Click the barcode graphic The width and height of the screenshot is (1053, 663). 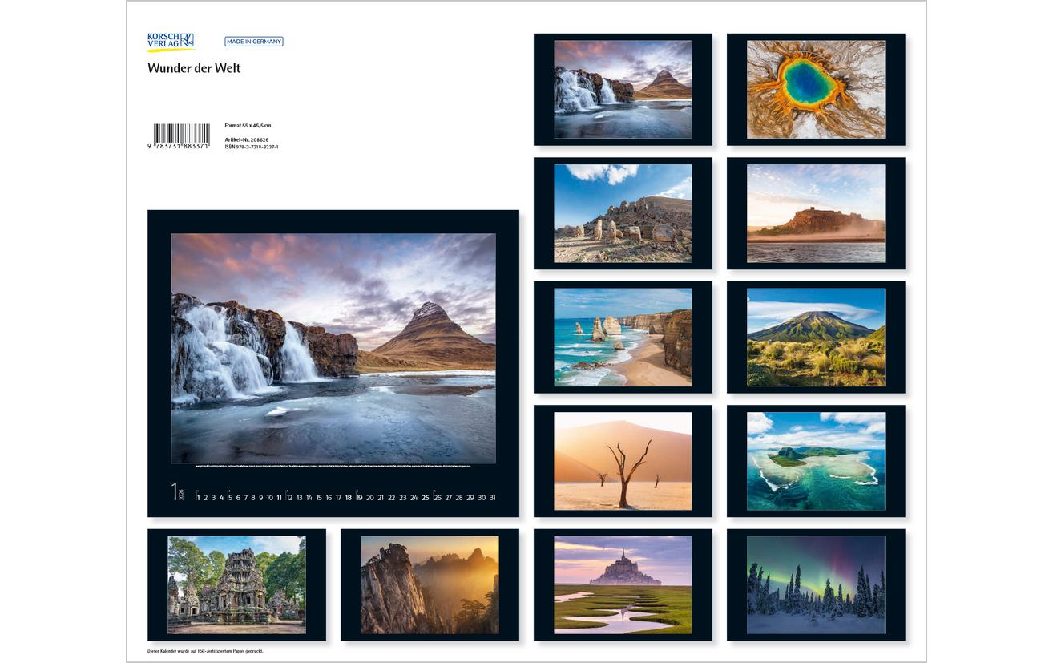[x=181, y=133]
